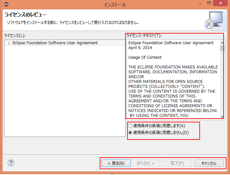Click the Eclipse icon in title bar
The image size is (230, 175).
point(6,4)
